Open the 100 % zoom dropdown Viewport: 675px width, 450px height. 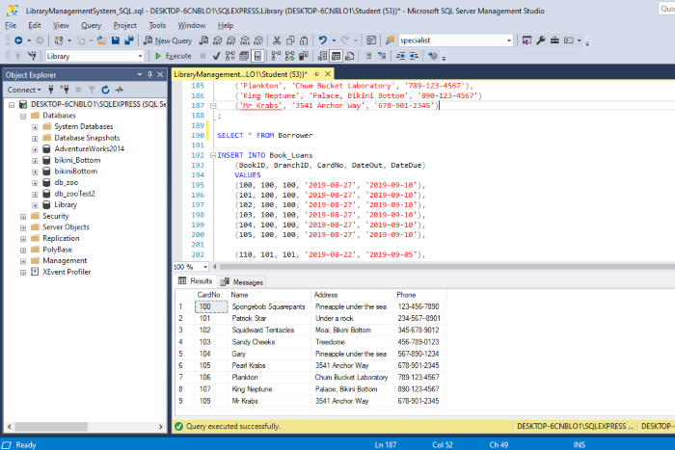coord(205,267)
